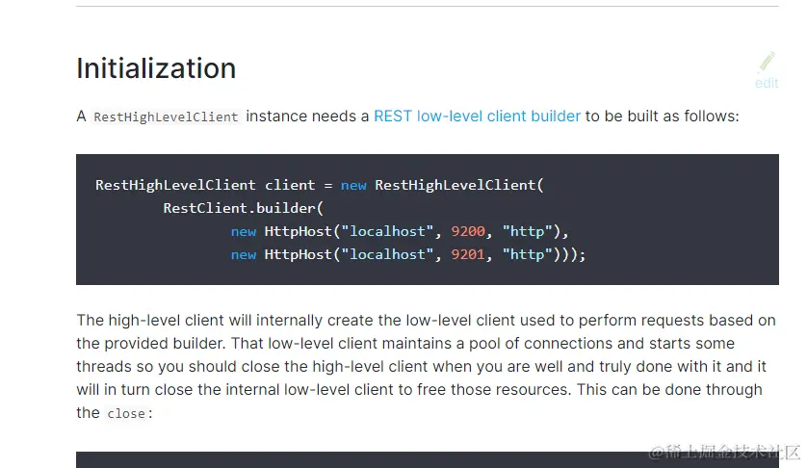Open the REST low-level client builder link
The width and height of the screenshot is (807, 468).
[x=477, y=117]
